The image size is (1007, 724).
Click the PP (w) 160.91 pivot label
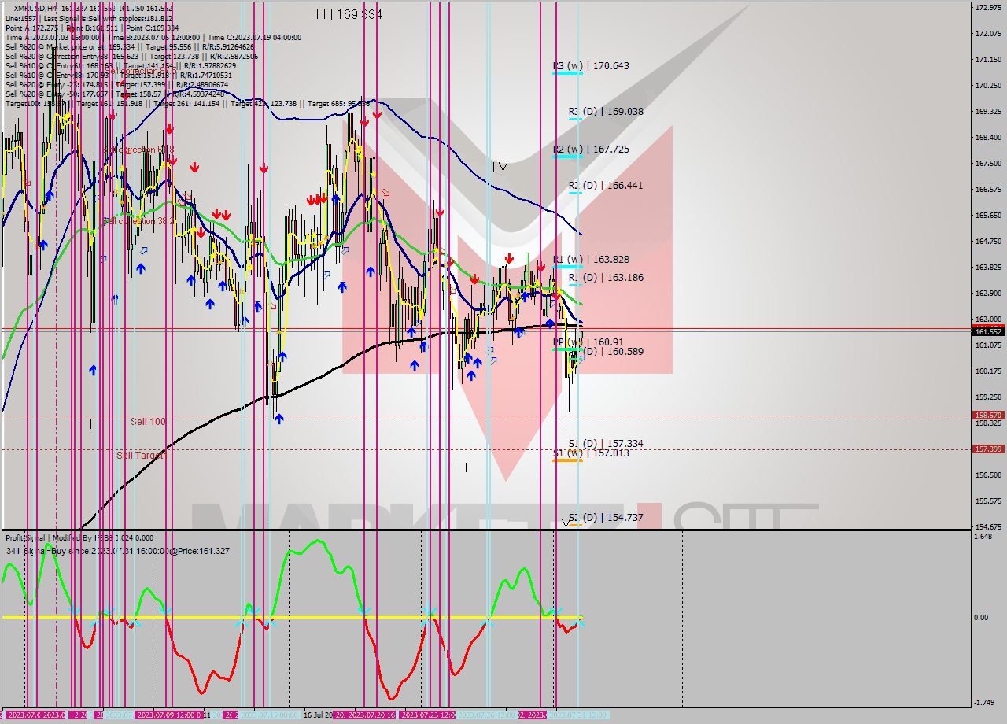pos(588,342)
